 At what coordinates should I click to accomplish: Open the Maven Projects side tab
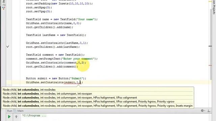(214, 7)
